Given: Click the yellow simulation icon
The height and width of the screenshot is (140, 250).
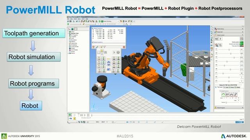Looking at the screenshot, I should 75,119.
